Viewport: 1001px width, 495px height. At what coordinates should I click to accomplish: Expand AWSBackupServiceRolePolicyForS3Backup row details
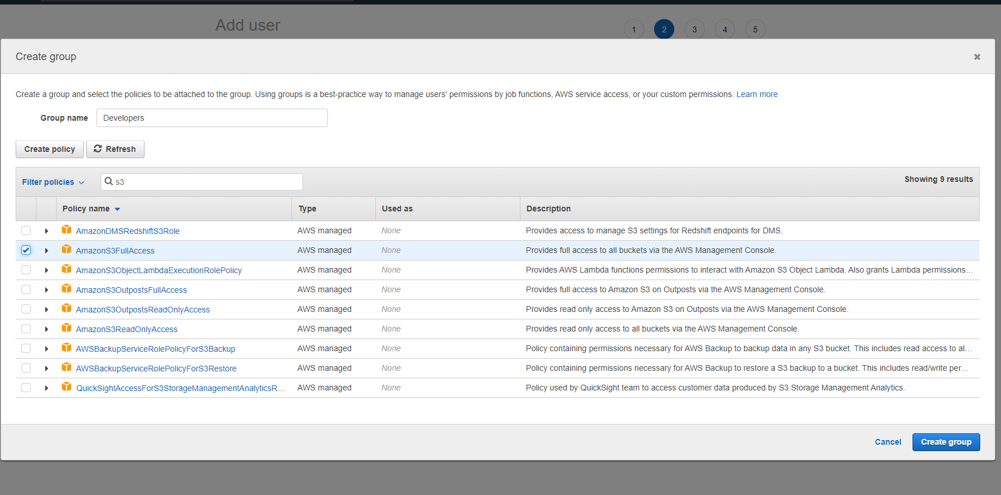pyautogui.click(x=46, y=349)
